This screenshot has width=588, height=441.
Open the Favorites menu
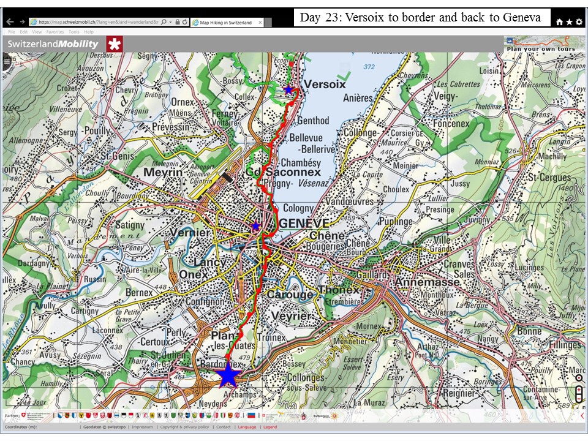[x=55, y=32]
